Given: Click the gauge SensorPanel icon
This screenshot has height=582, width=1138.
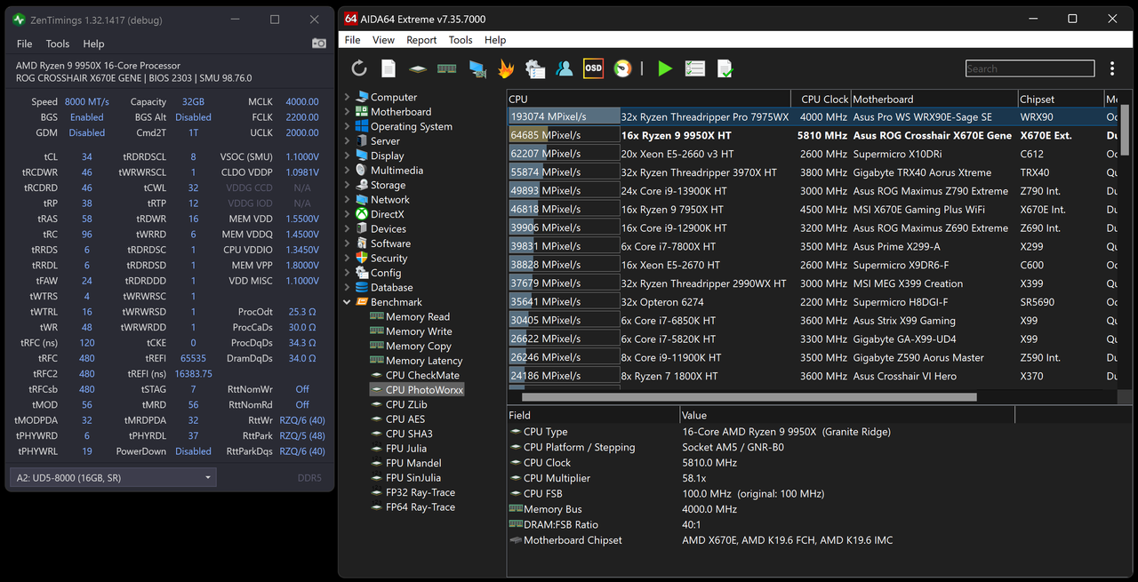Looking at the screenshot, I should pos(623,68).
